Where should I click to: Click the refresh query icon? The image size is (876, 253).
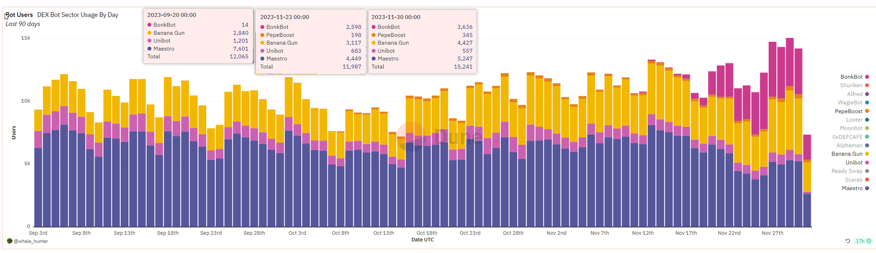click(847, 241)
